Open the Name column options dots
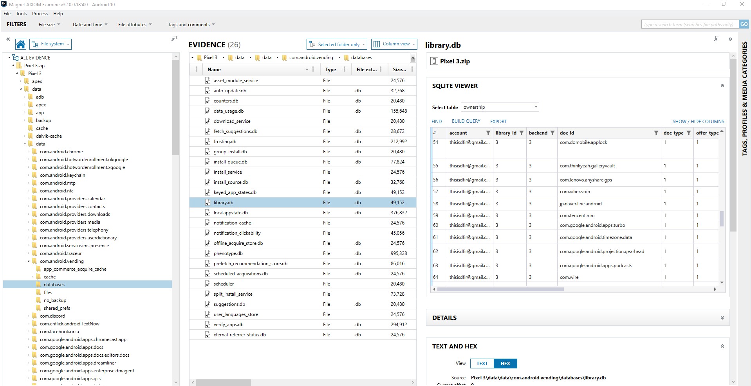This screenshot has width=751, height=386. point(313,69)
